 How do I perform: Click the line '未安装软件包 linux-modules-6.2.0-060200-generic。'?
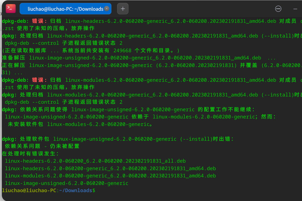(x=80, y=124)
